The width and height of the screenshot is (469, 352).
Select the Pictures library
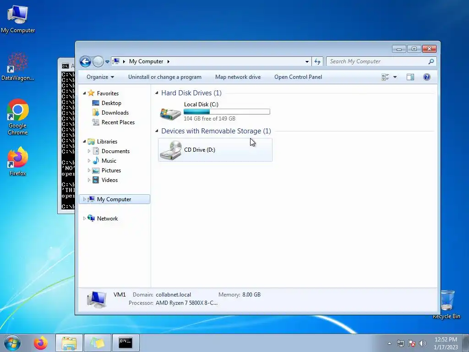(111, 170)
